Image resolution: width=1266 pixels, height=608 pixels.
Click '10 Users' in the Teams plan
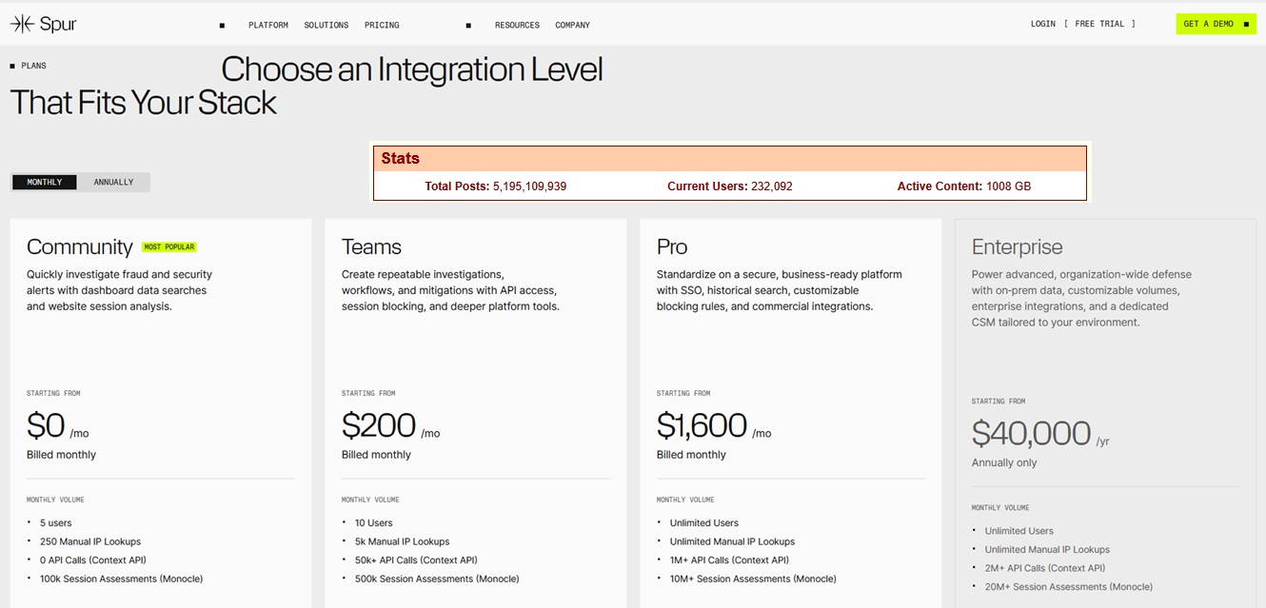[x=374, y=523]
